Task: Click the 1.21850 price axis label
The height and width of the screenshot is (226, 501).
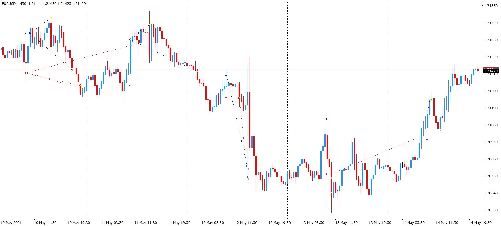Action: click(491, 6)
